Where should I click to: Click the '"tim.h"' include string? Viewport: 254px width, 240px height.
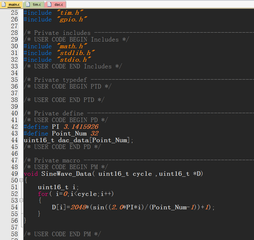point(70,12)
